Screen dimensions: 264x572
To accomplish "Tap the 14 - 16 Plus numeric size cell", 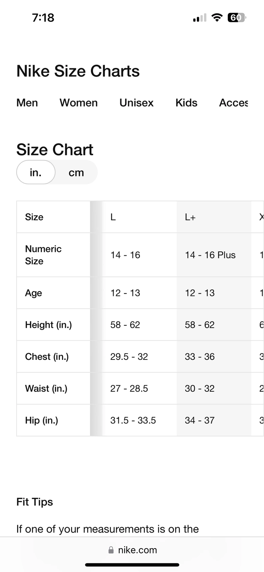I will point(210,255).
